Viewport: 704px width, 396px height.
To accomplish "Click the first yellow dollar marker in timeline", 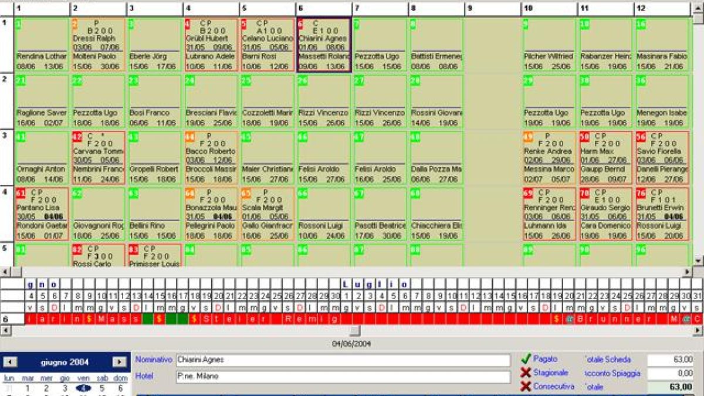I will coord(88,319).
